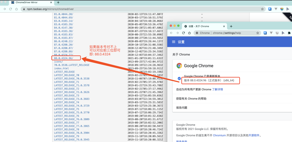
Task: Open the 设置 hamburger menu
Action: (174, 42)
